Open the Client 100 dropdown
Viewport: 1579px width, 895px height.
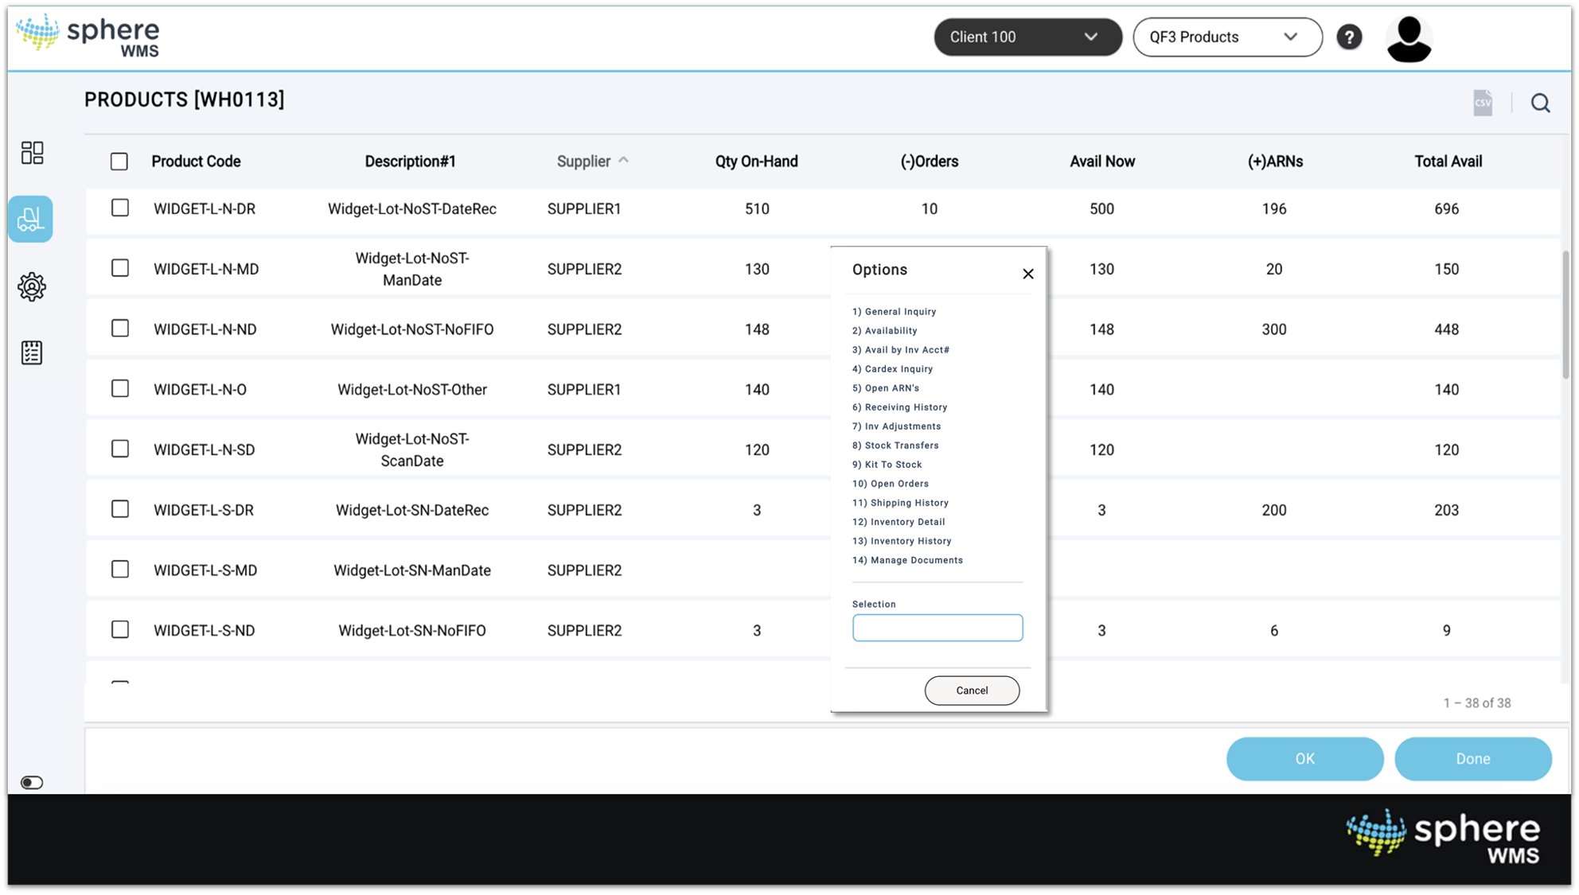pos(1027,37)
